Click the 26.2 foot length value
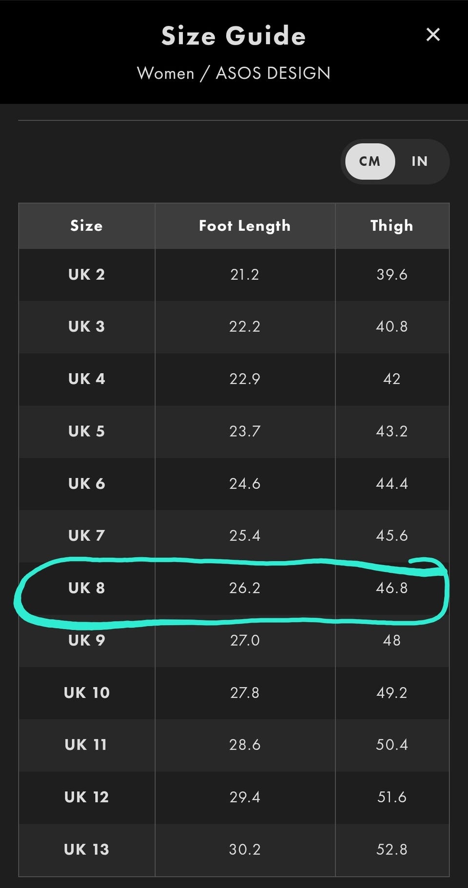The width and height of the screenshot is (468, 888). (x=245, y=588)
